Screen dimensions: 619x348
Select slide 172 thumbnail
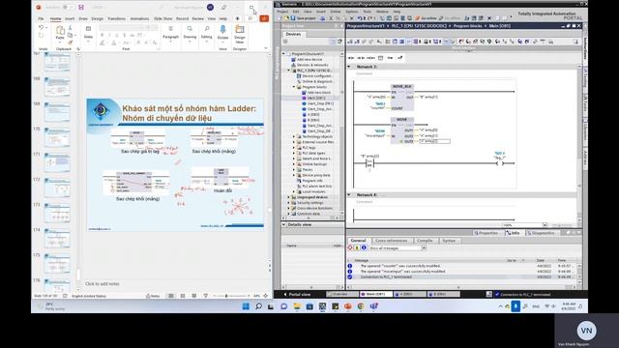[x=57, y=187]
